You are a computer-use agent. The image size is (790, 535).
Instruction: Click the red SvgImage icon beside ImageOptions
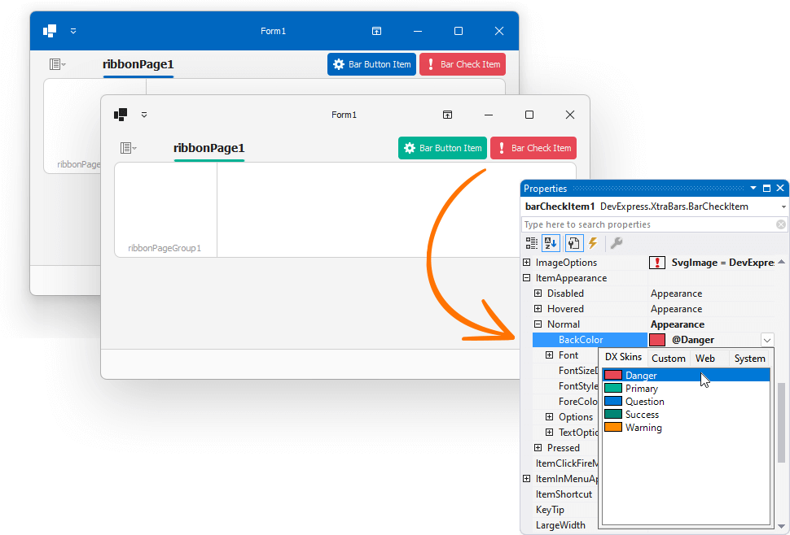click(657, 262)
